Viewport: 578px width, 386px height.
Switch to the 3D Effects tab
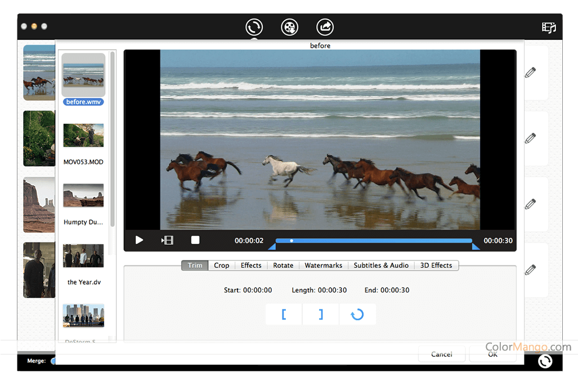click(436, 266)
